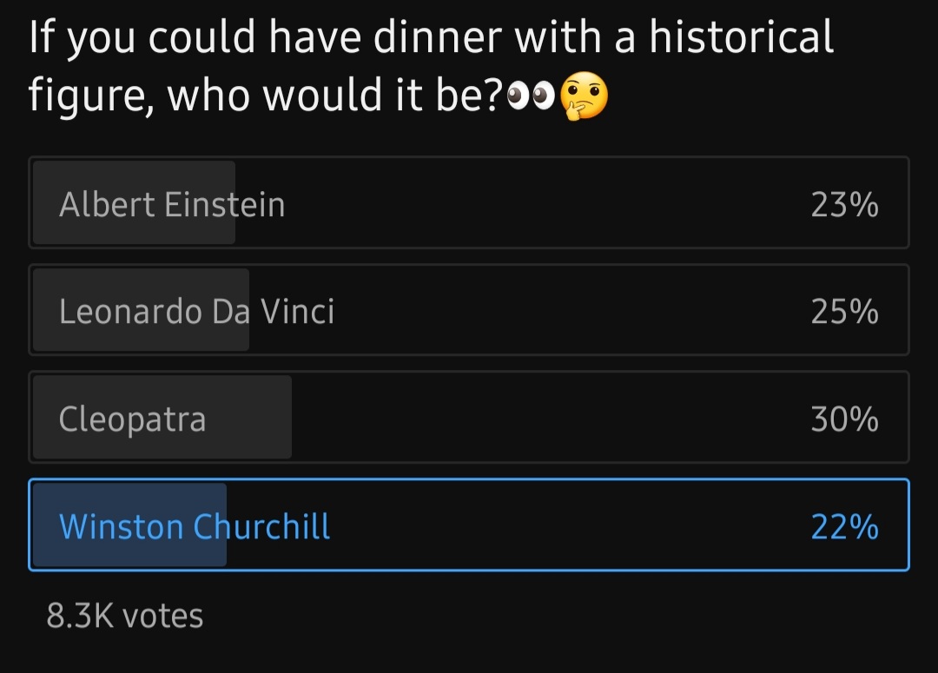
Task: Click the eyes emoji after the question
Action: pos(532,97)
